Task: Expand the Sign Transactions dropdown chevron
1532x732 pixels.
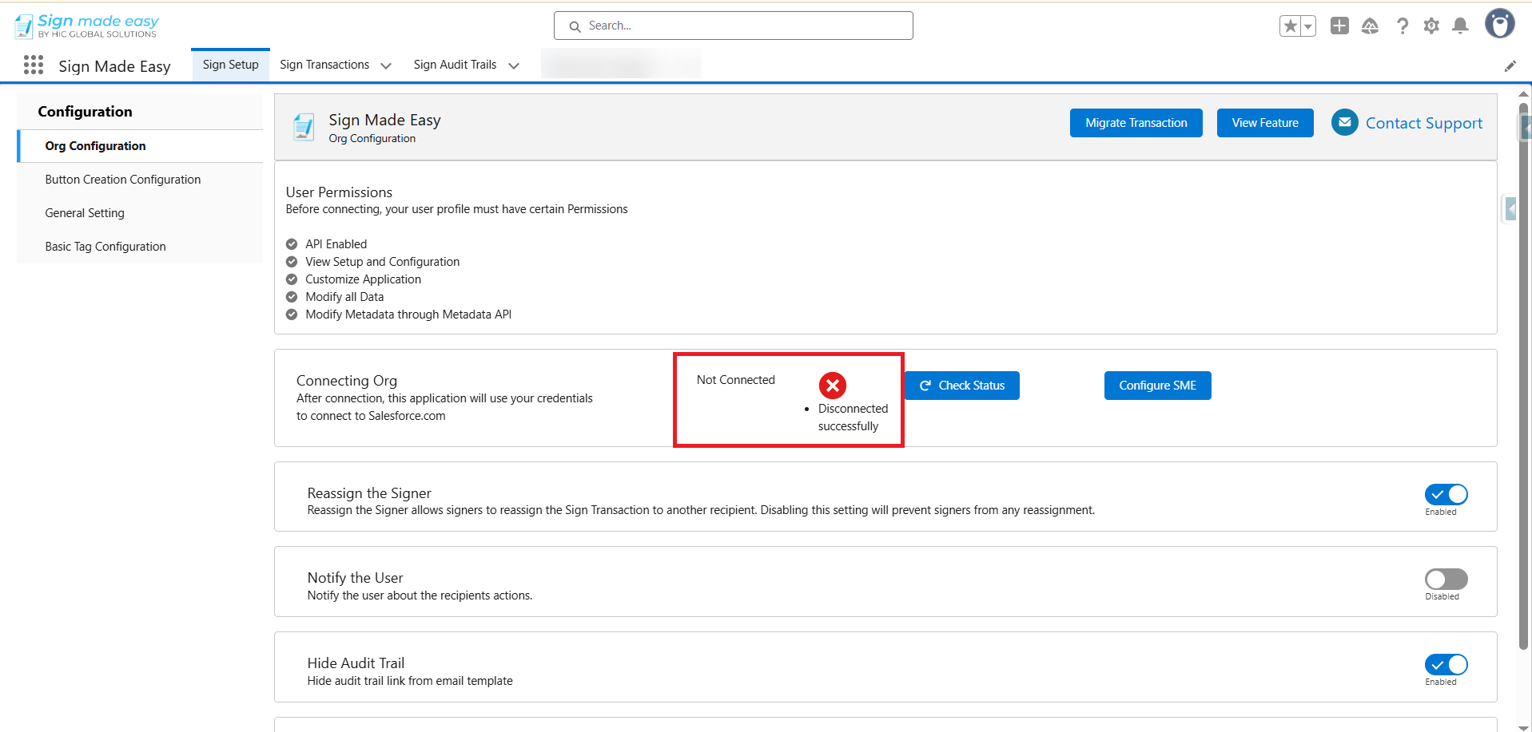Action: click(x=386, y=65)
